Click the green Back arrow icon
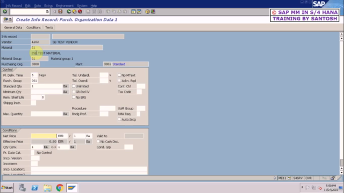344x193 pixels. (69, 12)
